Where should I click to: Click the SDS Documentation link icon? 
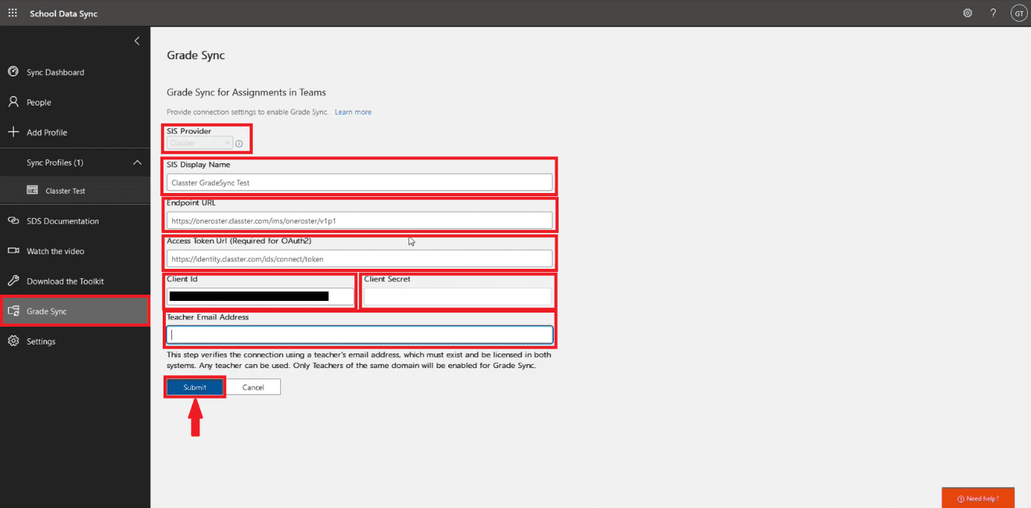13,221
